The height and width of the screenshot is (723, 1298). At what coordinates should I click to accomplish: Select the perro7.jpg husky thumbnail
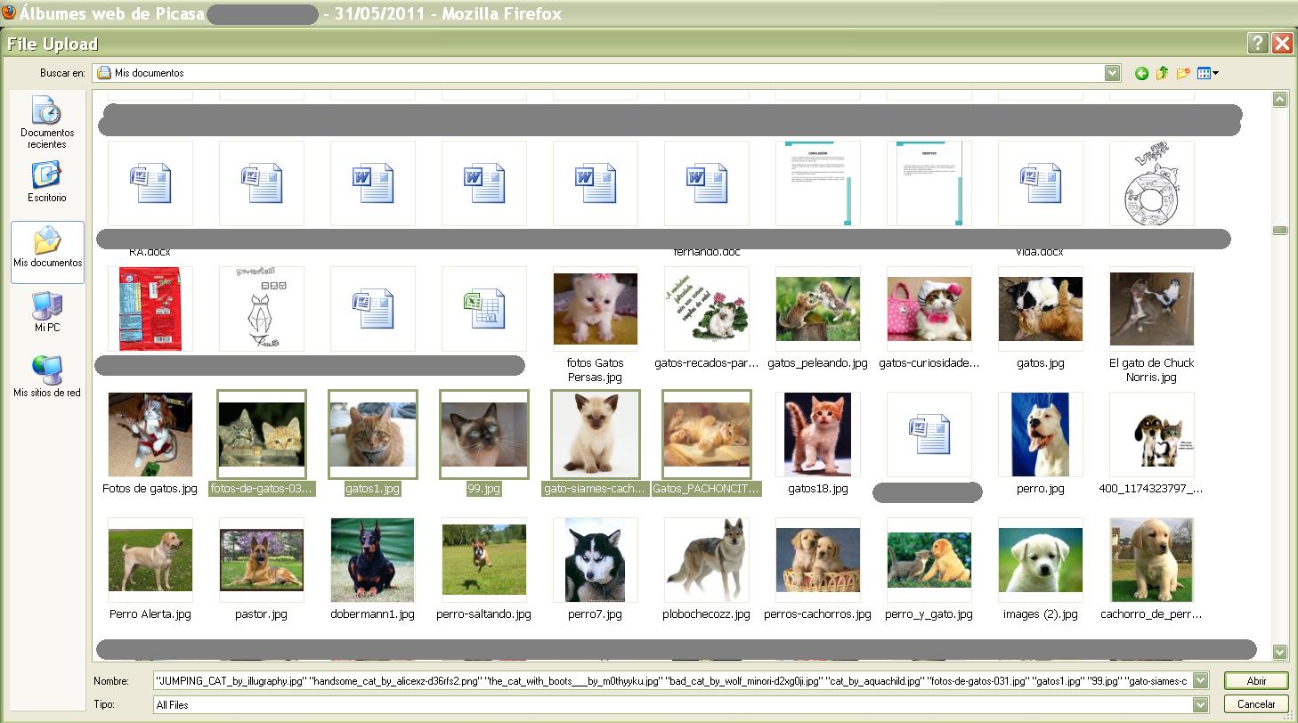[596, 560]
